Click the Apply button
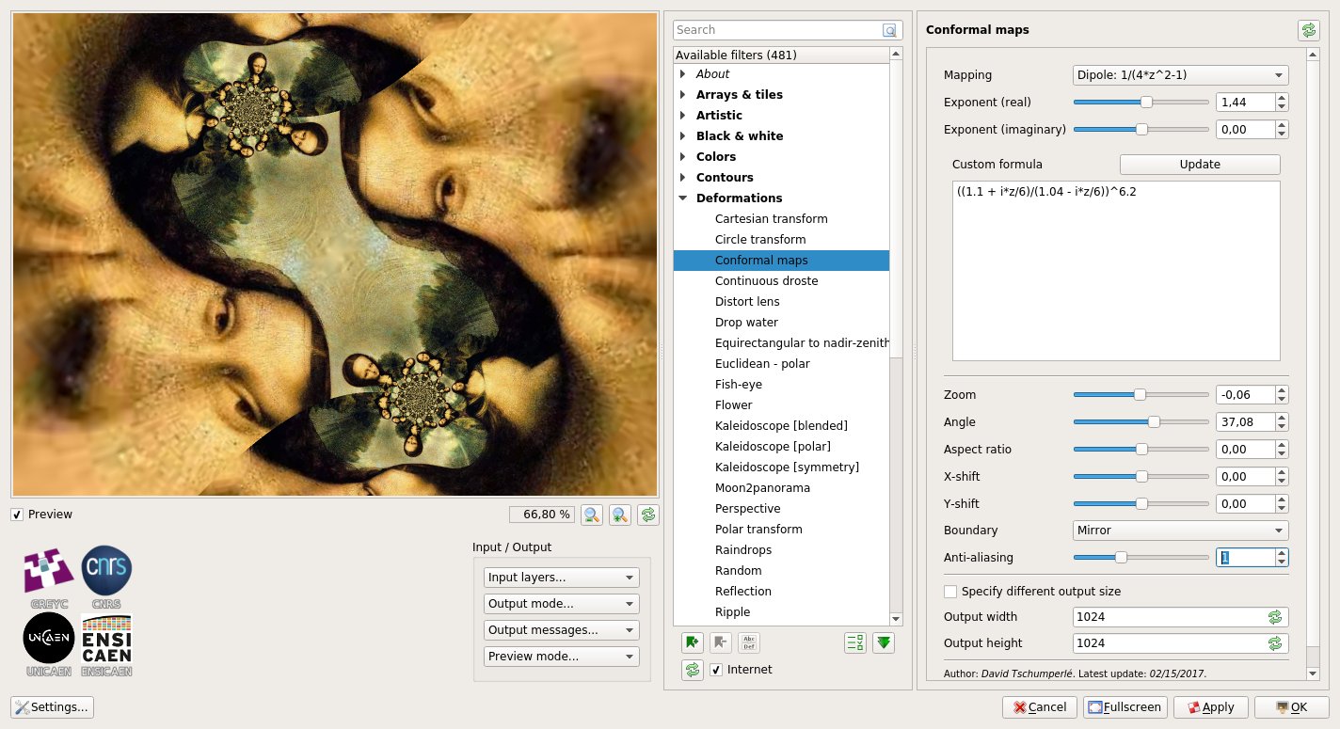 (x=1211, y=707)
